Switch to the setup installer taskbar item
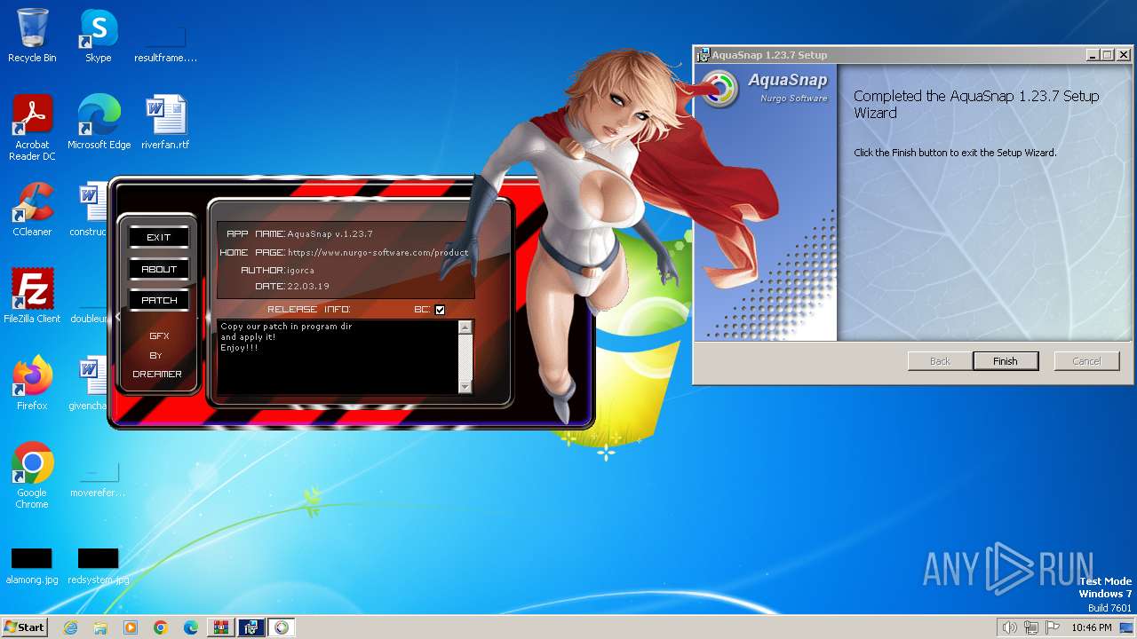This screenshot has width=1137, height=639. coord(250,627)
